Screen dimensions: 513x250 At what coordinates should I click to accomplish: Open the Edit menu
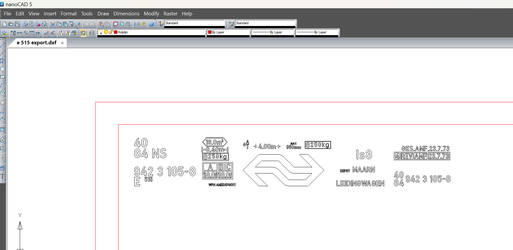(20, 14)
